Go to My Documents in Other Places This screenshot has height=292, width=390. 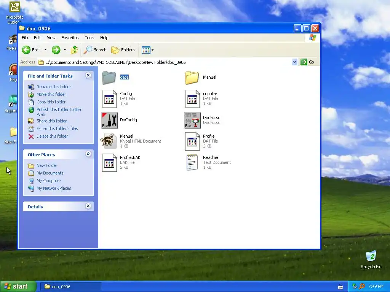point(50,173)
